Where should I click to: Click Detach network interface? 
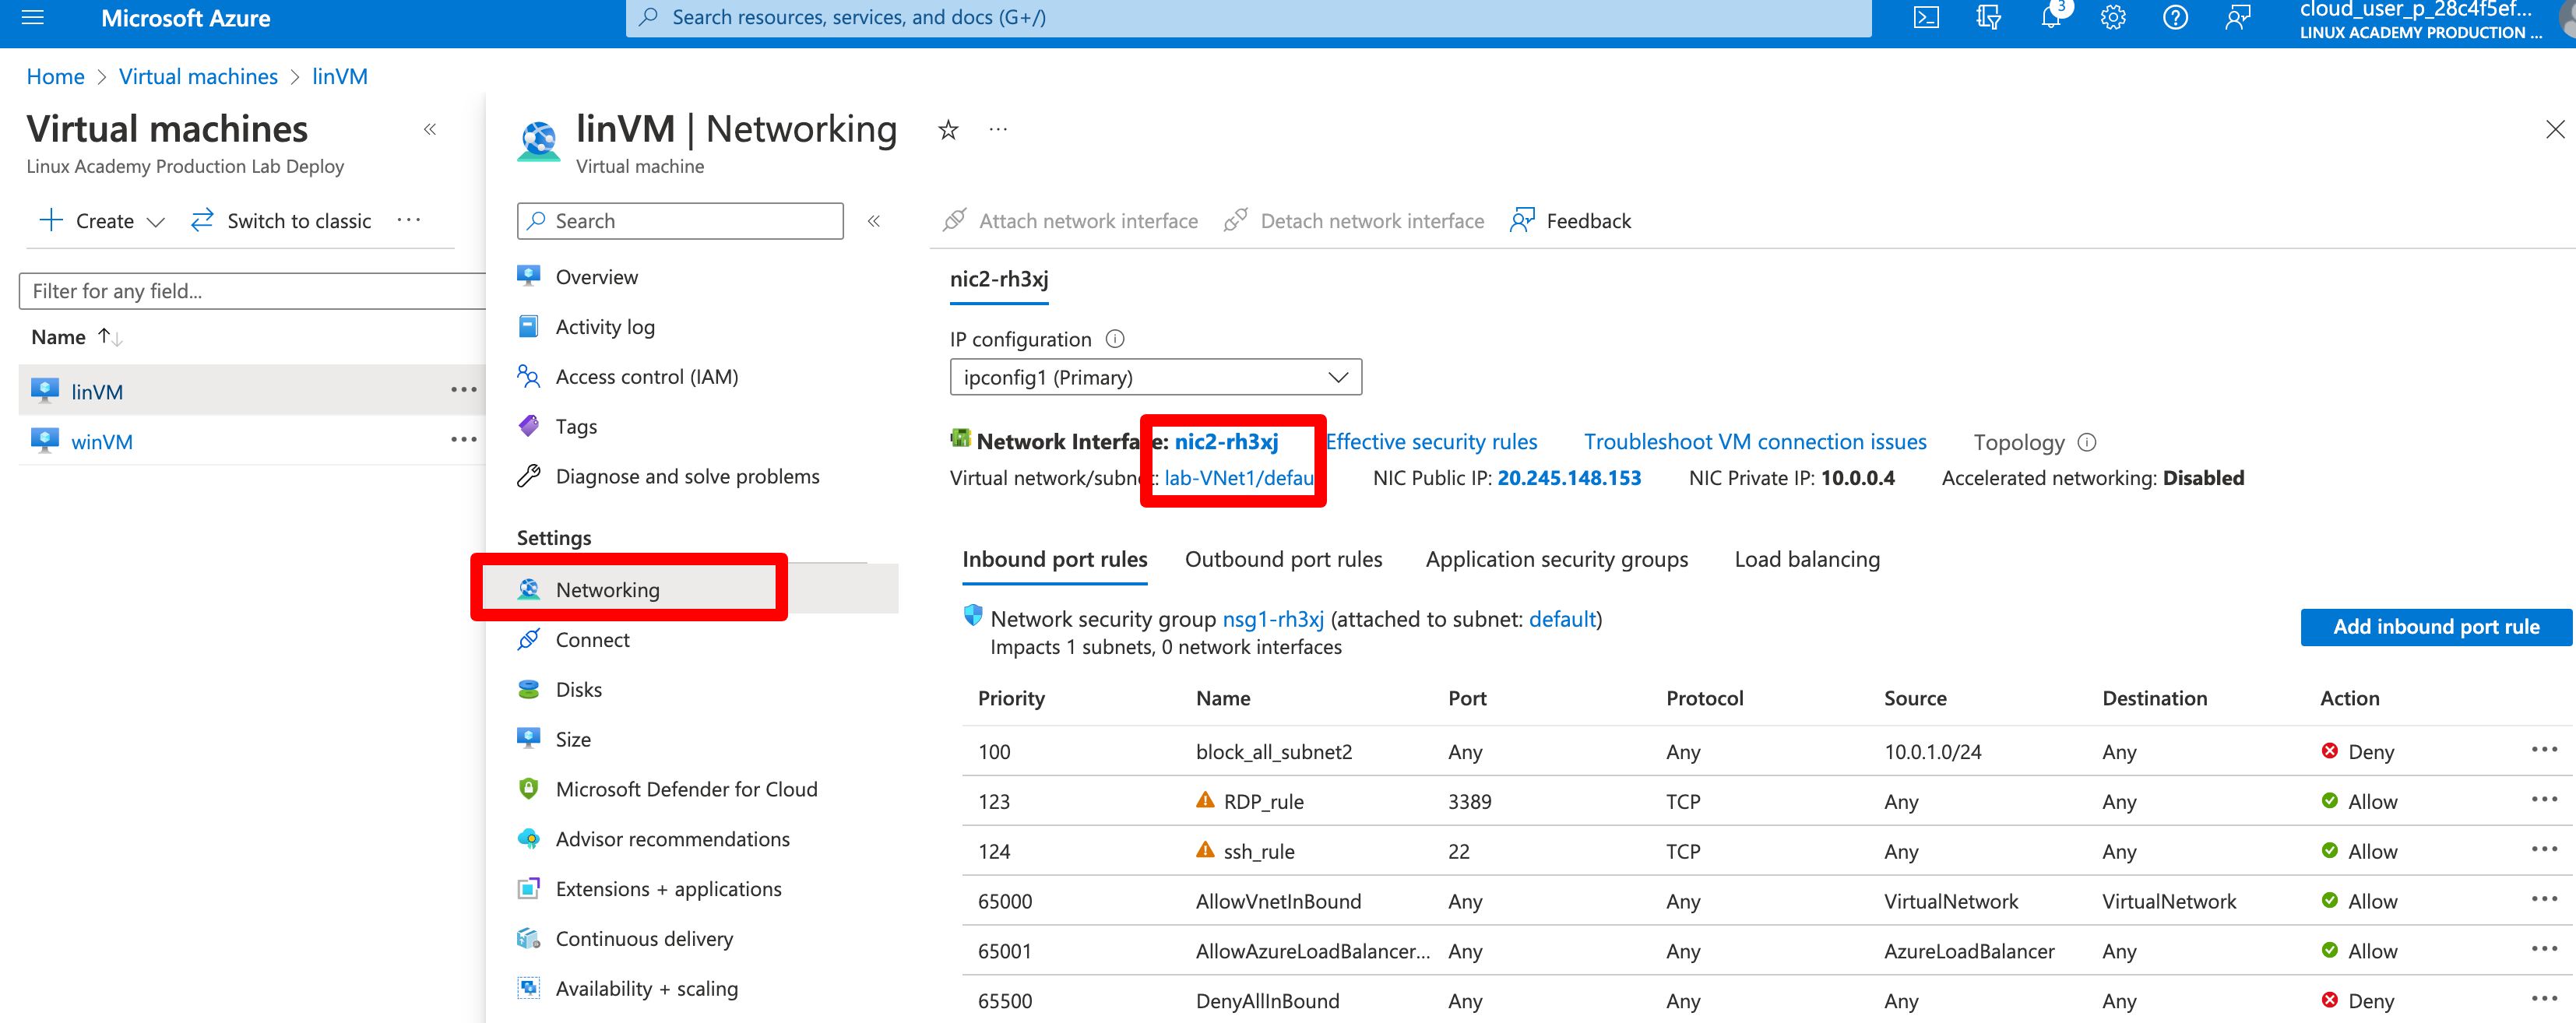pyautogui.click(x=1354, y=220)
